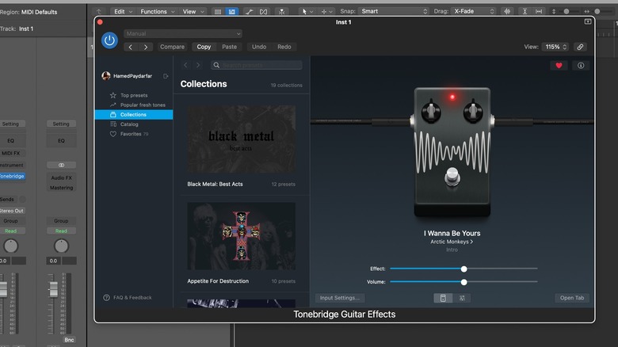Switch to the pedal view icon
The height and width of the screenshot is (347, 618).
(x=443, y=298)
